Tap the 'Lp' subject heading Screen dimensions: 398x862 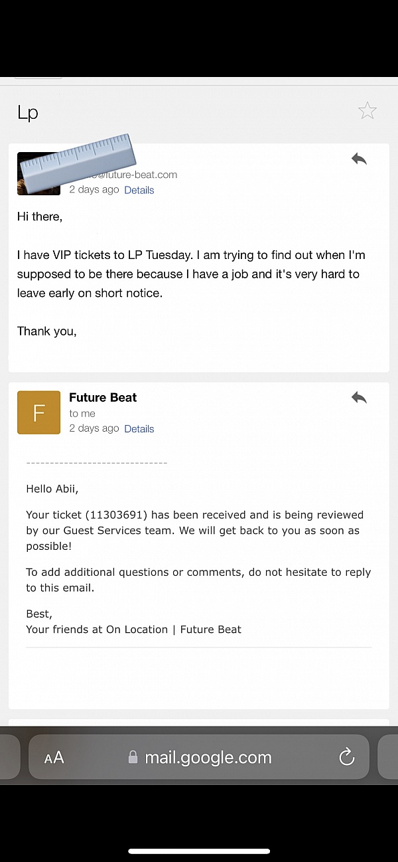pyautogui.click(x=28, y=113)
